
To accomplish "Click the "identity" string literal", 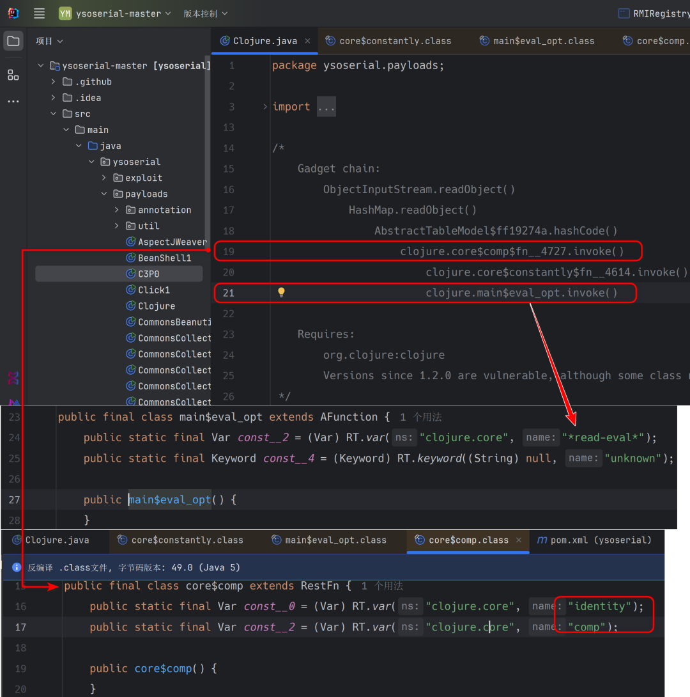I will coord(600,606).
